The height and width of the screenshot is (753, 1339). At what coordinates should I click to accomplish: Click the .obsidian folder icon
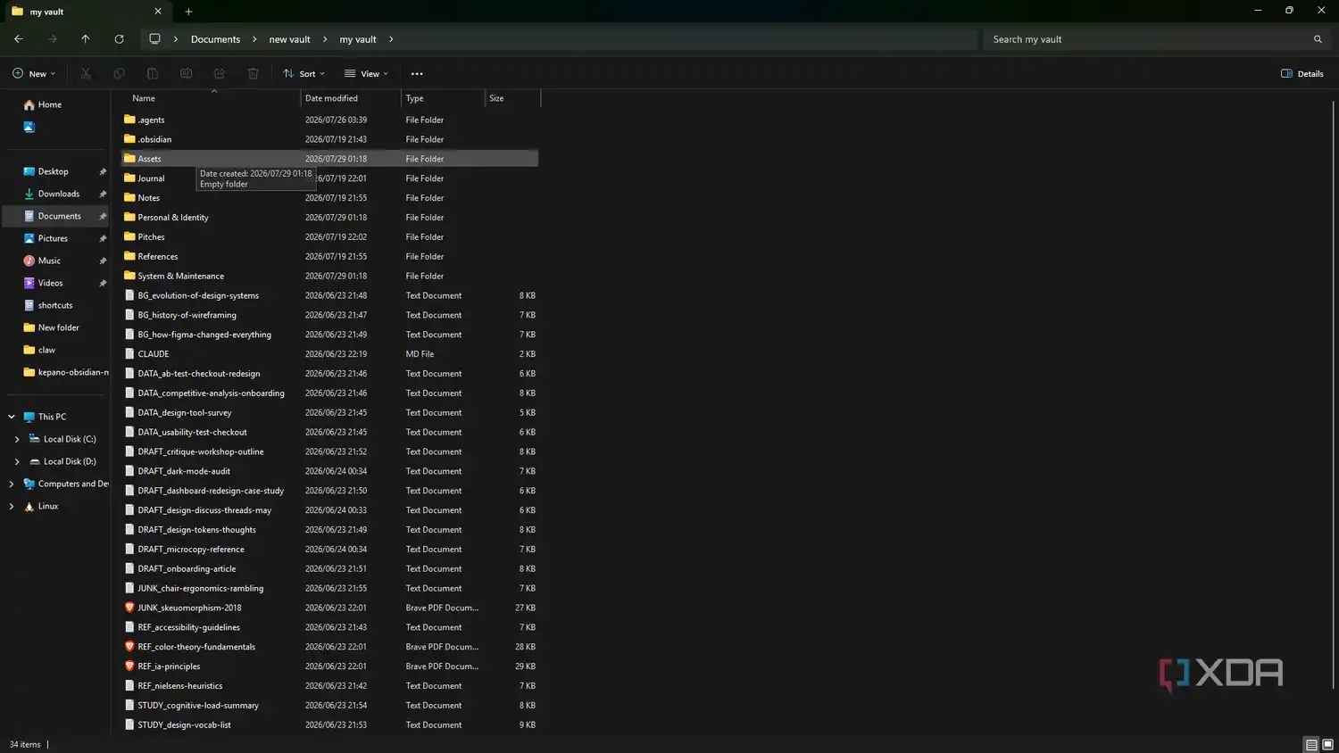pos(129,139)
